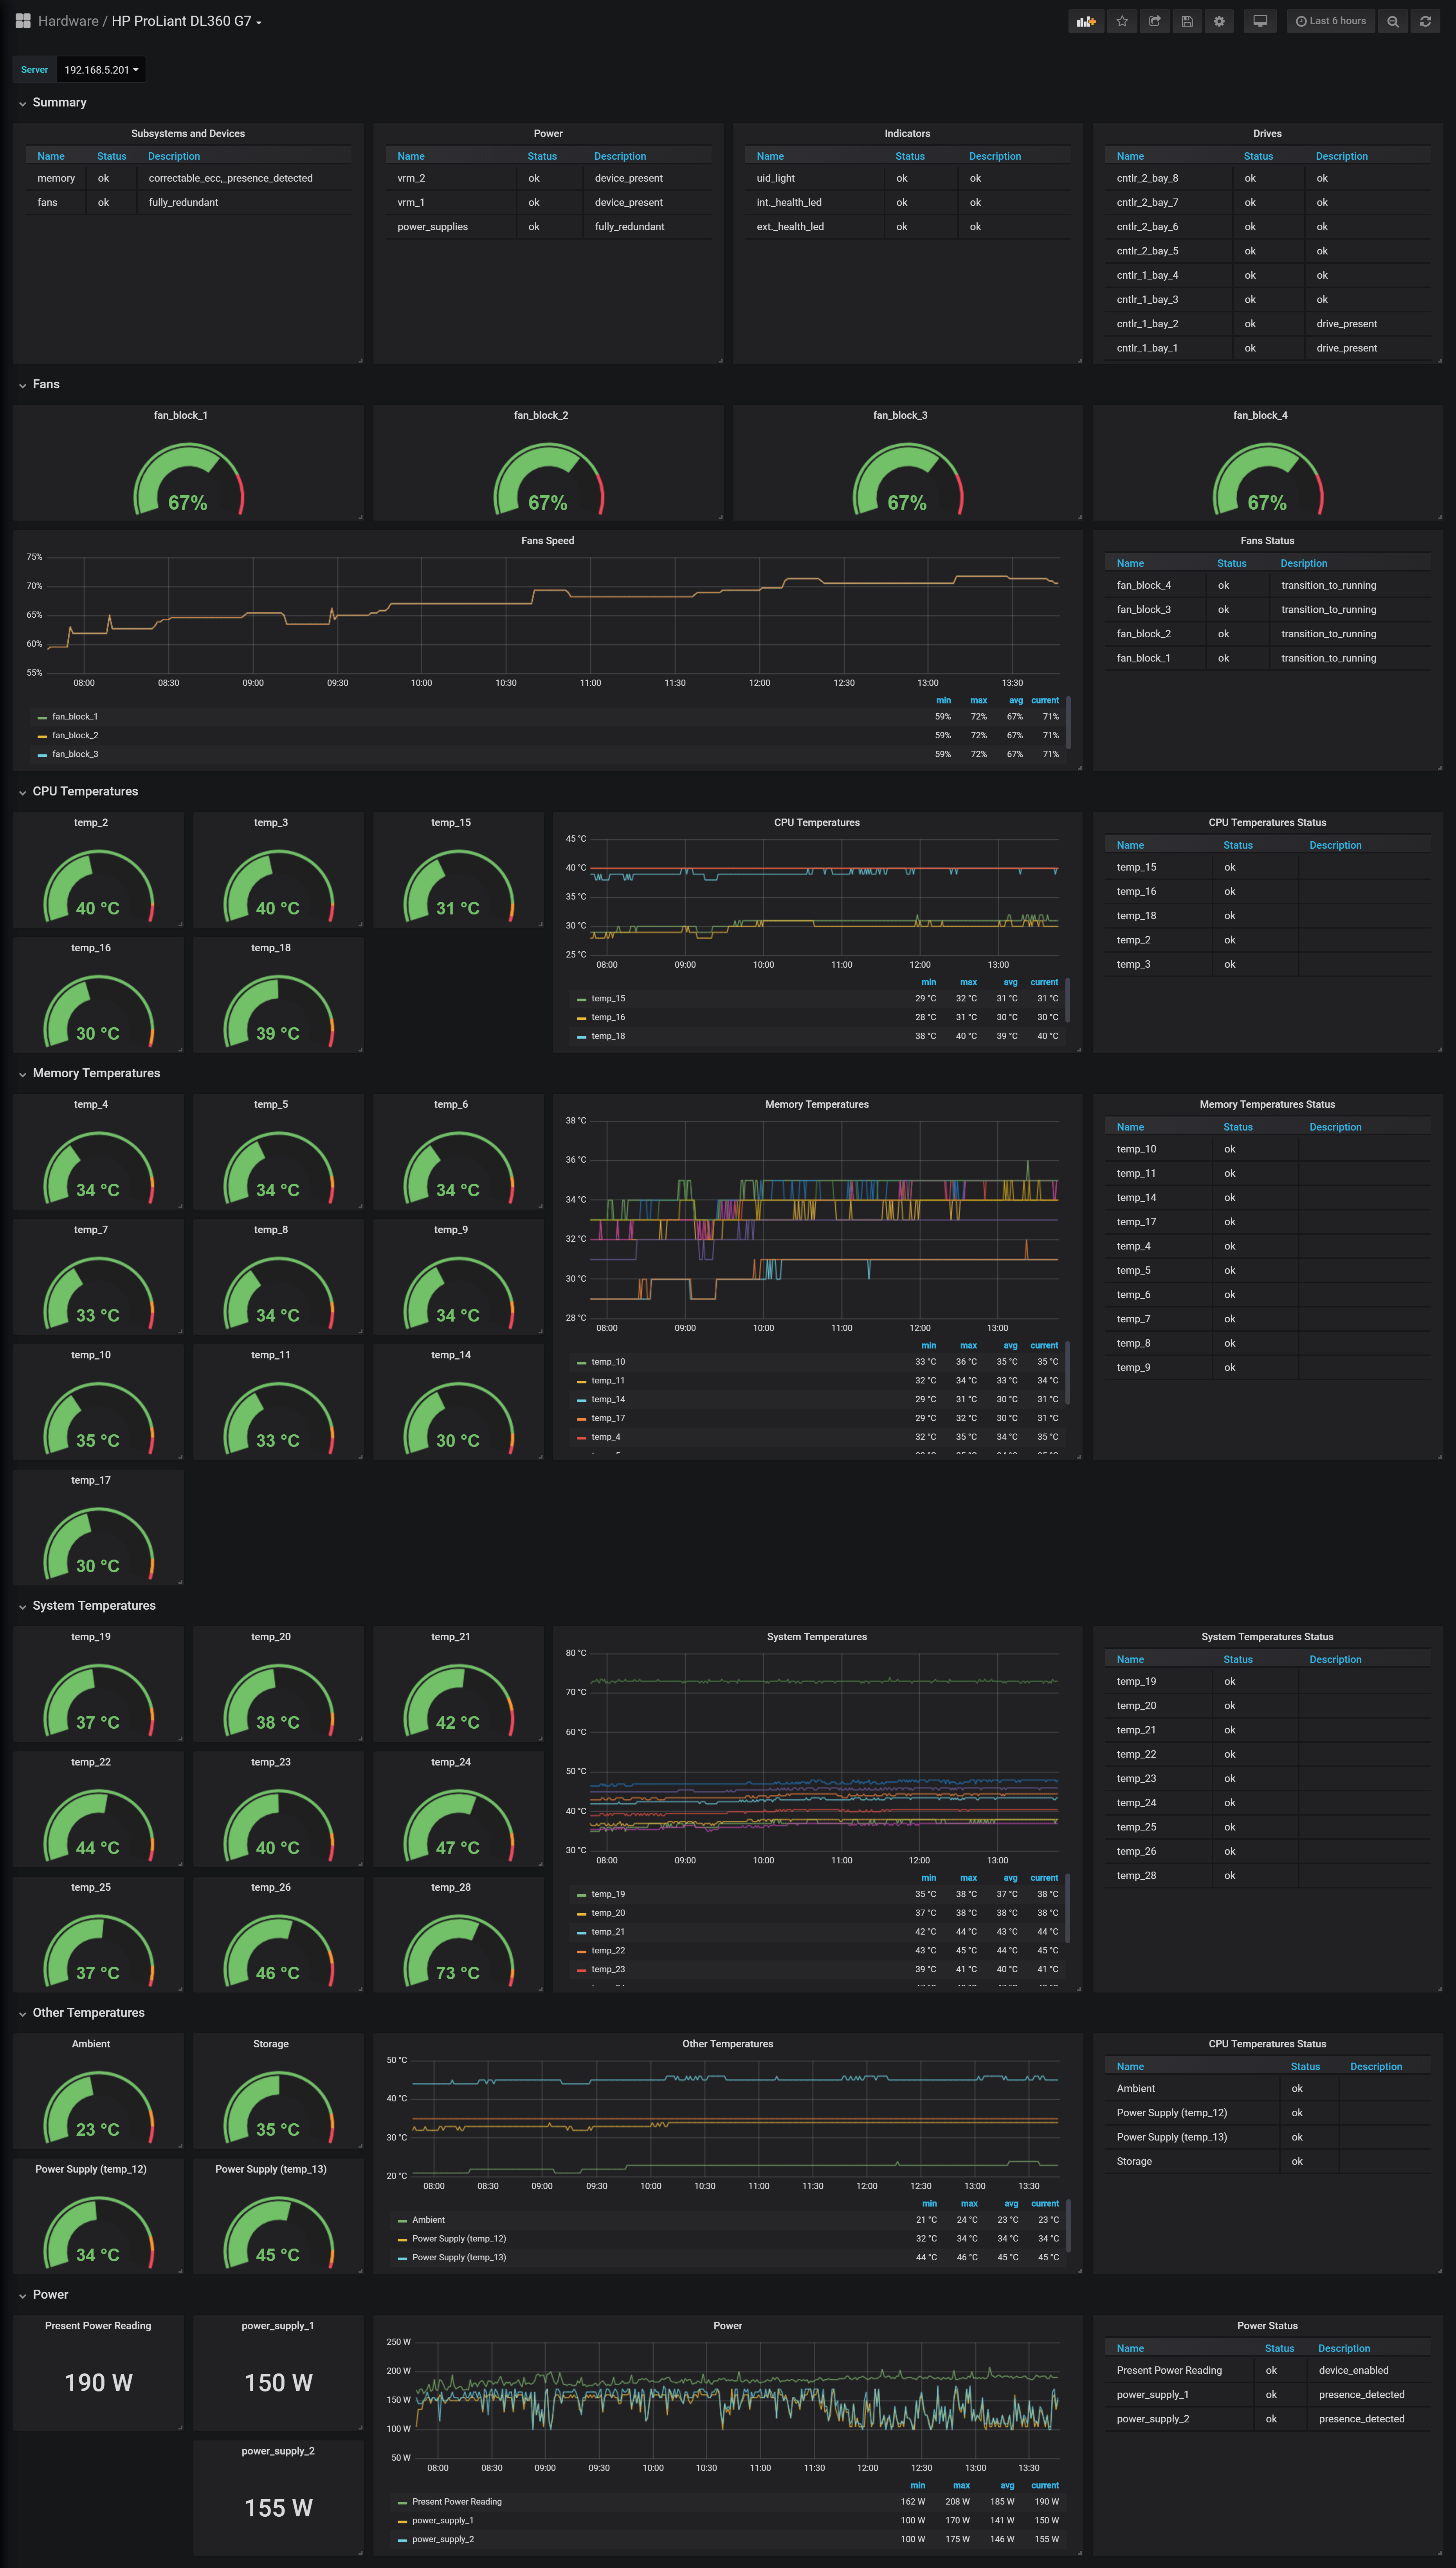Sort Power legend by avg column
The image size is (1456, 2568).
point(1007,2486)
